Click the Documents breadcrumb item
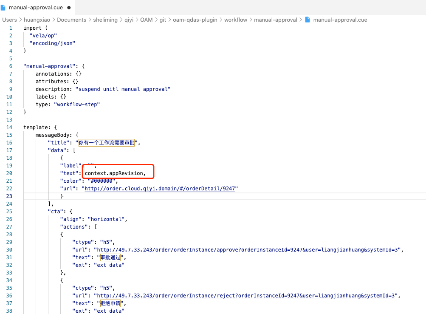The width and height of the screenshot is (426, 314). click(71, 20)
